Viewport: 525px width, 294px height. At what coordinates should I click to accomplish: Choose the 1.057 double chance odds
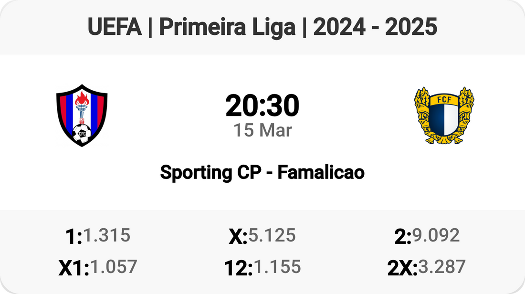(x=114, y=267)
